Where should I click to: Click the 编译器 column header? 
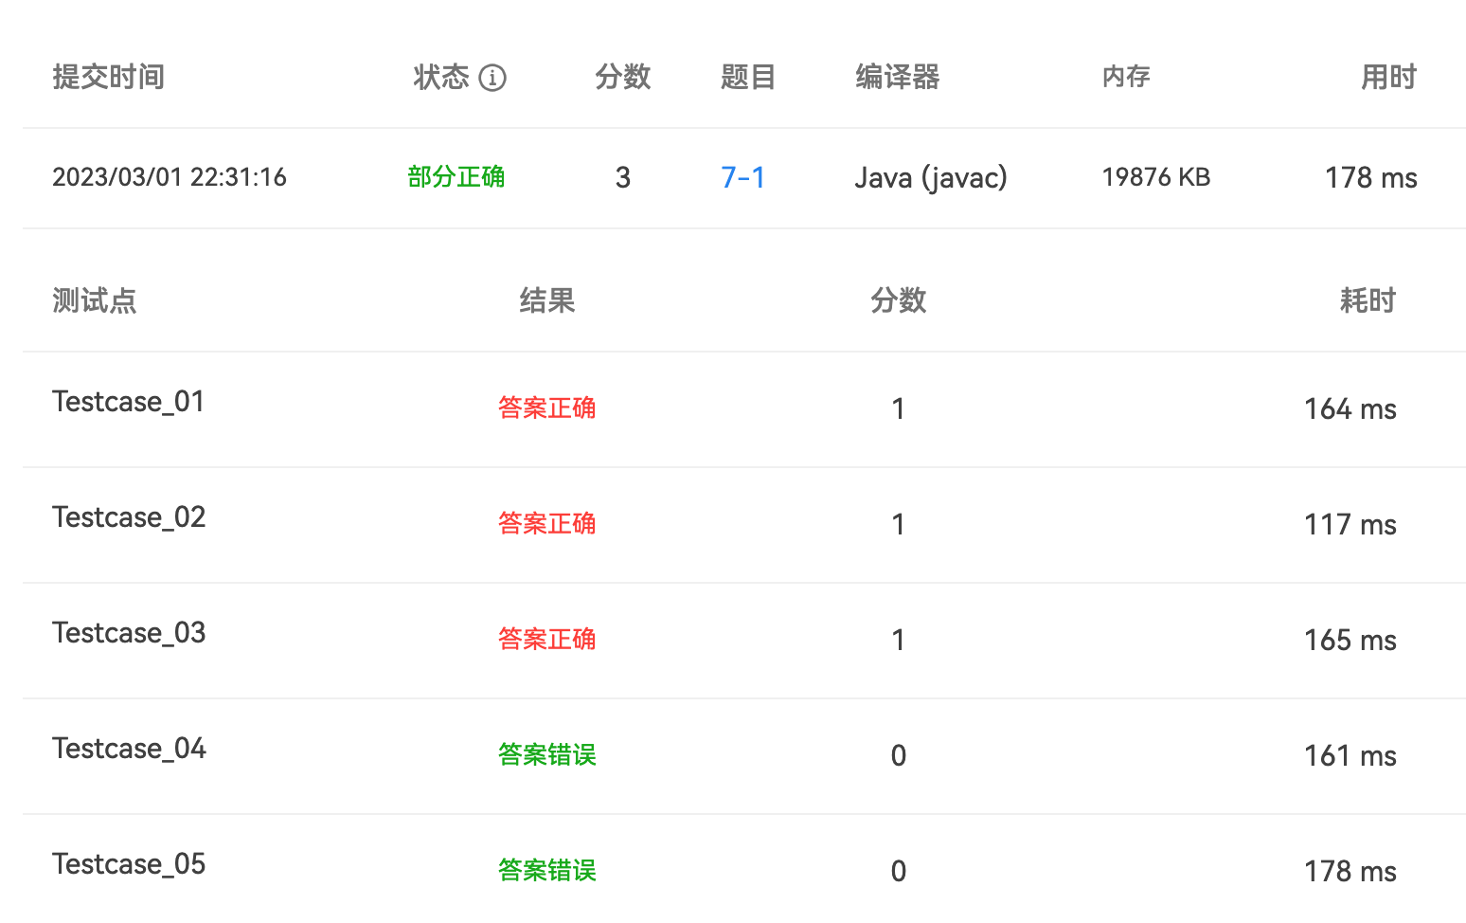click(x=897, y=77)
